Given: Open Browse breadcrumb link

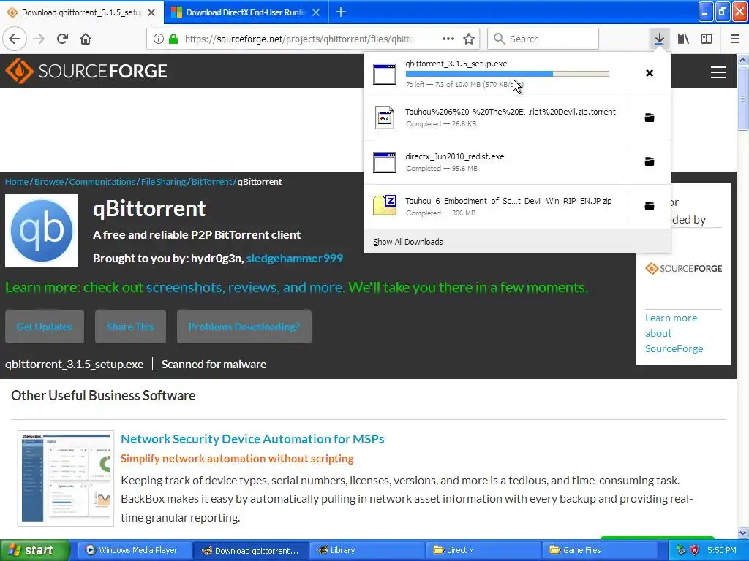Looking at the screenshot, I should tap(49, 182).
